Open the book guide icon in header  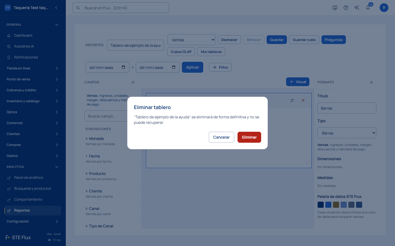point(335,8)
